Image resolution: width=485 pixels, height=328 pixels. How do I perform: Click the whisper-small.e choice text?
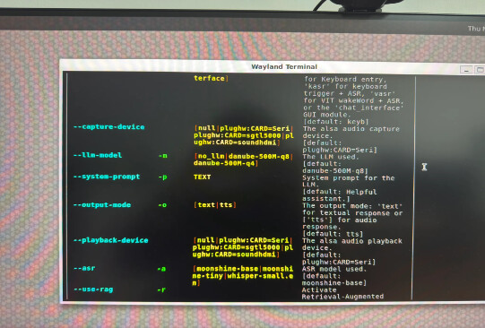(x=261, y=276)
